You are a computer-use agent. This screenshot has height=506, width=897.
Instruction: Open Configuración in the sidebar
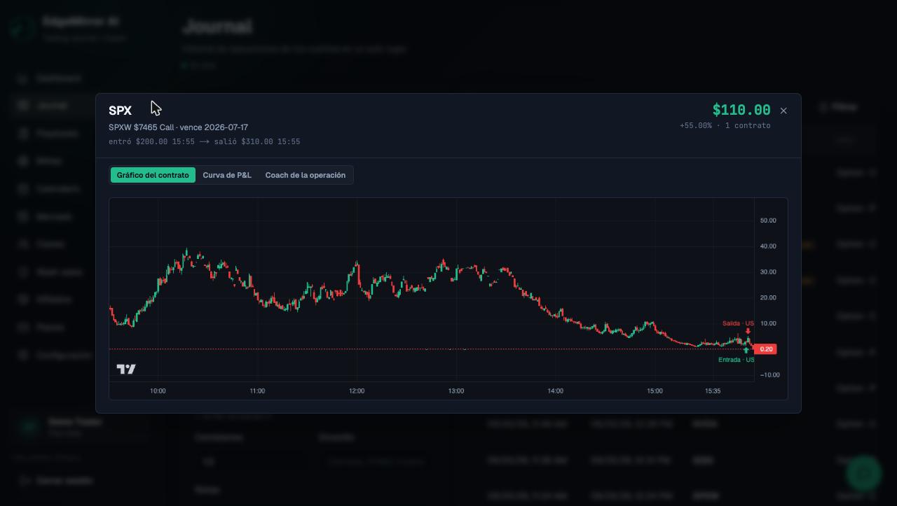[64, 356]
